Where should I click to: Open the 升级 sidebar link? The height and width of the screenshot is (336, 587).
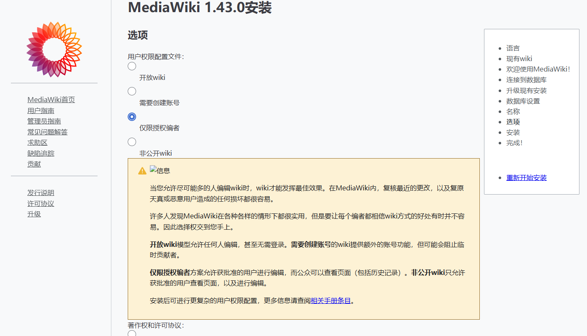(34, 214)
